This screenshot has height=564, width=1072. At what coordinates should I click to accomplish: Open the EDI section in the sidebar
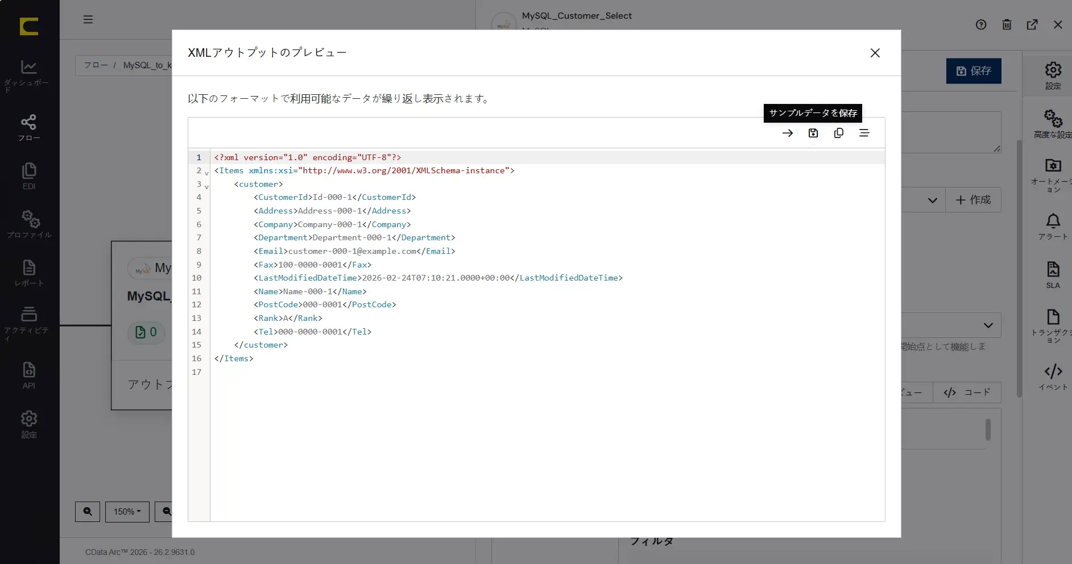pyautogui.click(x=29, y=176)
